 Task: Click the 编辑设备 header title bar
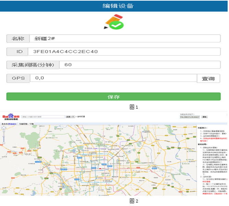[114, 6]
